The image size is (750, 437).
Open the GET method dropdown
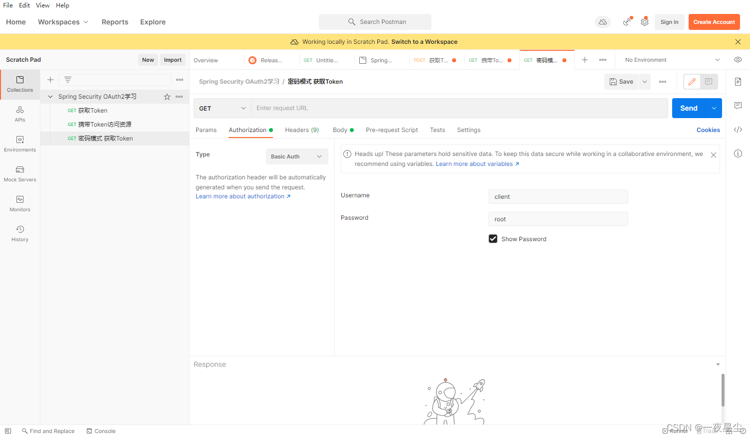222,108
